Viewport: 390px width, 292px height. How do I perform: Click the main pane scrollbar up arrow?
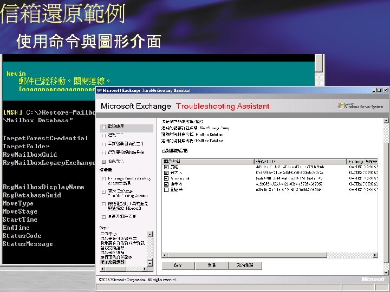click(x=386, y=121)
